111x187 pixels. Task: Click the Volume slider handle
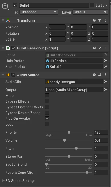64,140
